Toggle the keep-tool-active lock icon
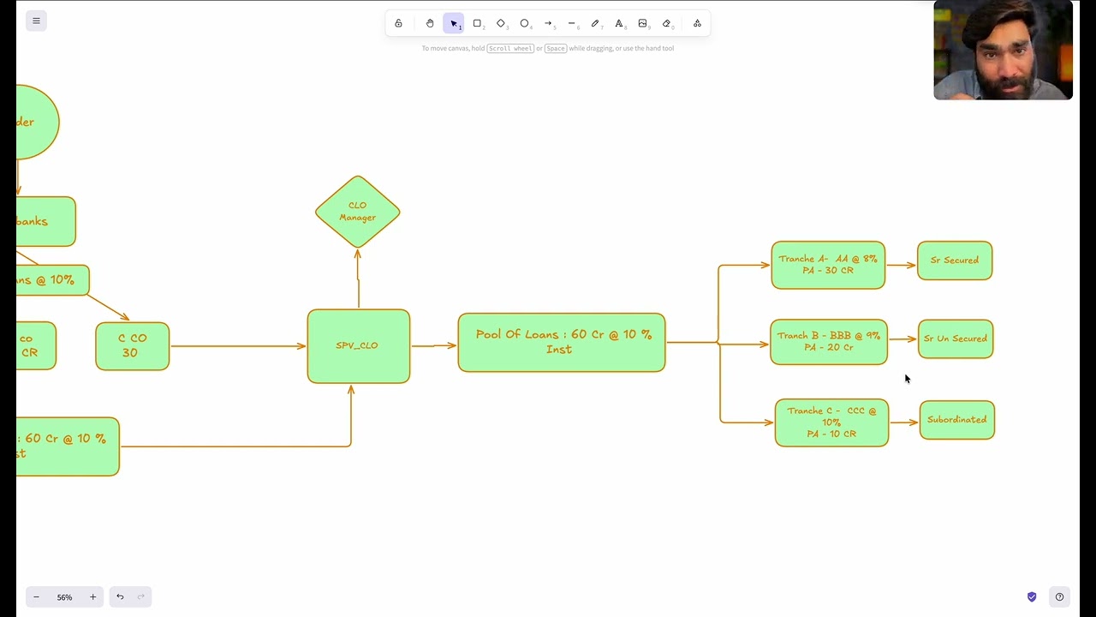 [398, 23]
